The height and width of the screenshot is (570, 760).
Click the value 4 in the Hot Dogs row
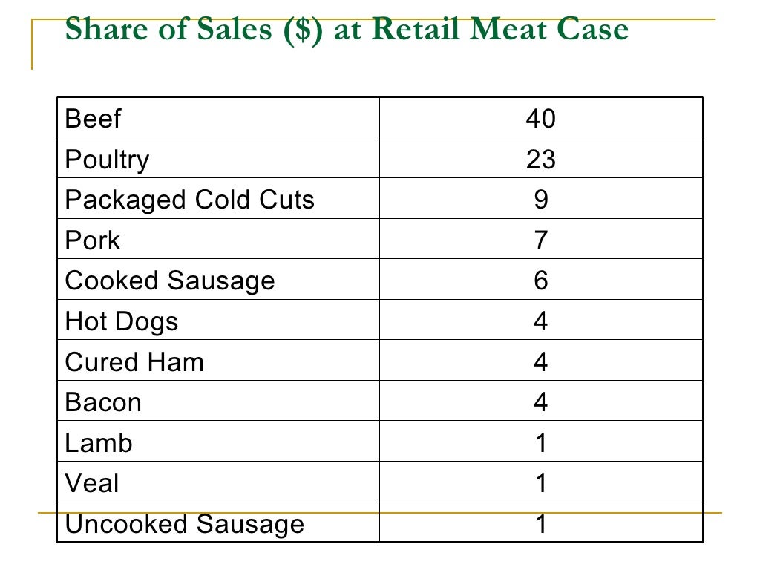pos(540,321)
